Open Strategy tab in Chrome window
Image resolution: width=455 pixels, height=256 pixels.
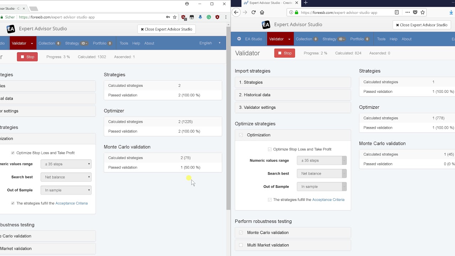76,43
